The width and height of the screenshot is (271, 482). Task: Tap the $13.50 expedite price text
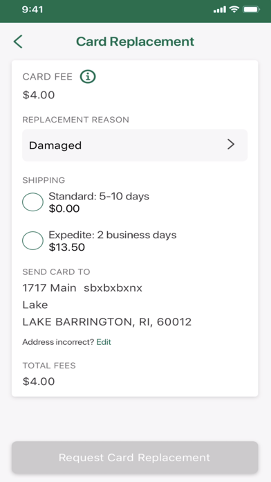(66, 247)
